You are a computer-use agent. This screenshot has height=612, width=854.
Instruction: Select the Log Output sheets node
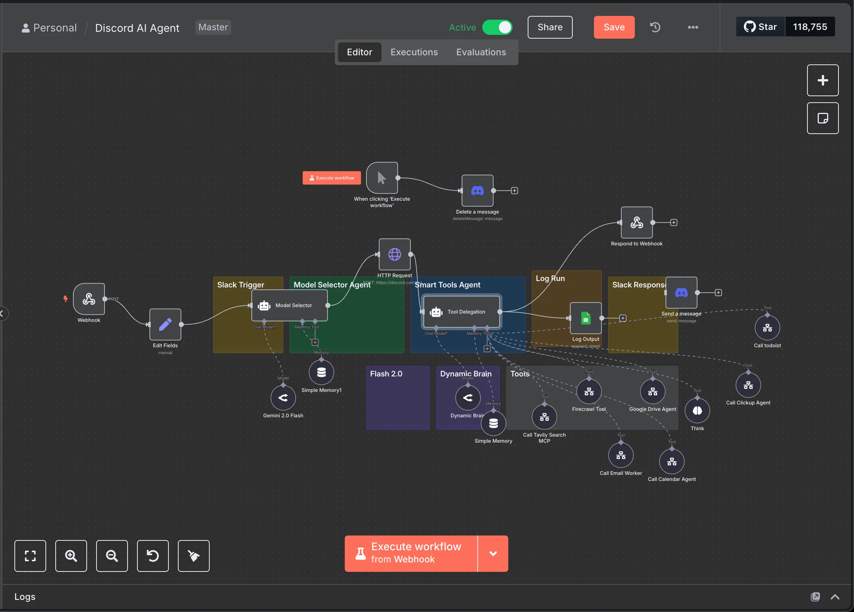586,318
